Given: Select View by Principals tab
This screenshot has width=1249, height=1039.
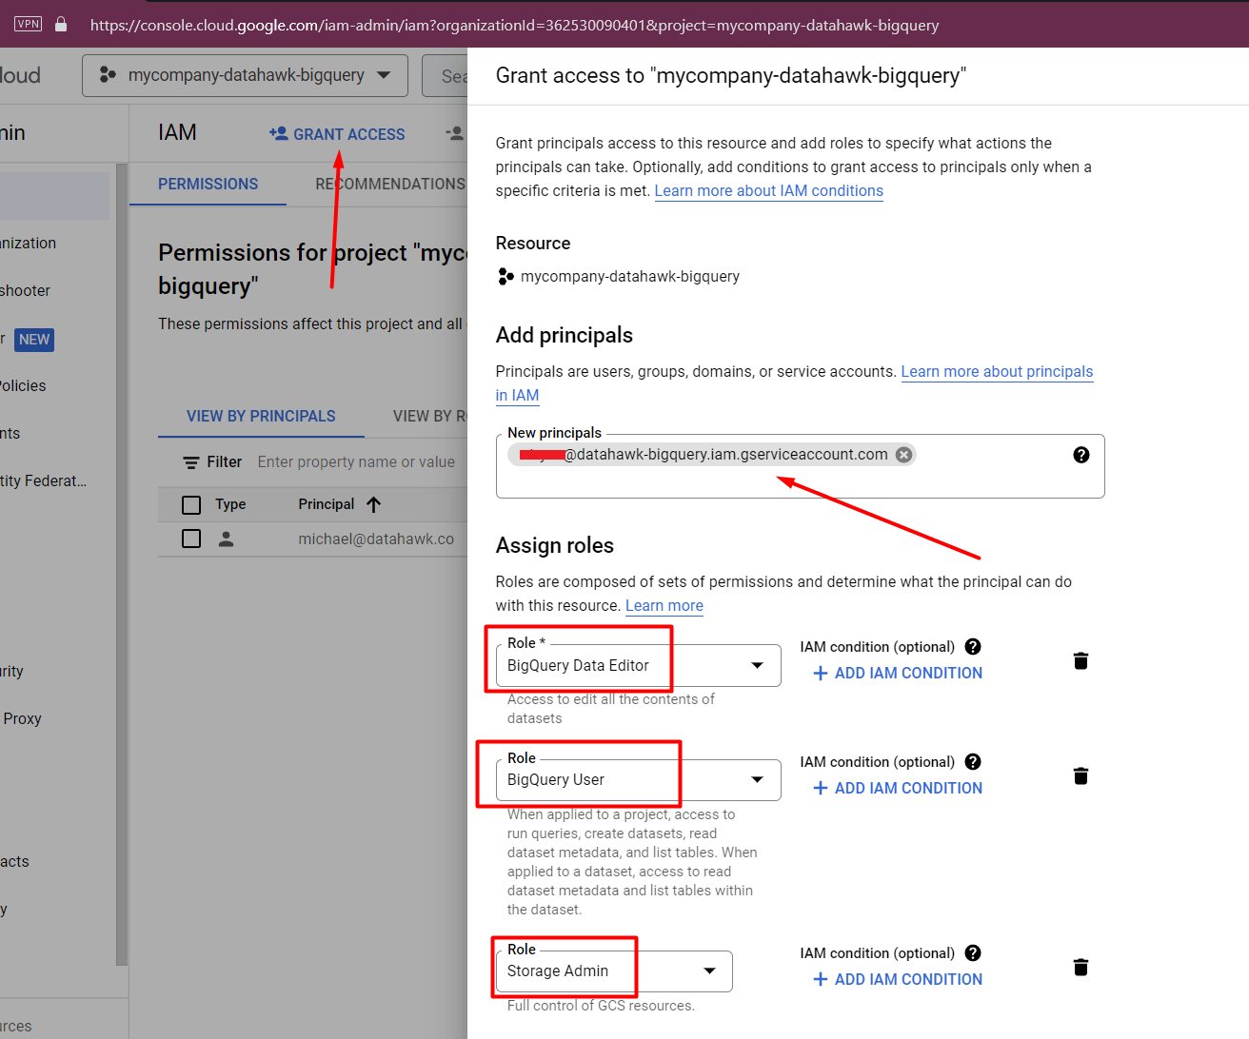Looking at the screenshot, I should (261, 416).
